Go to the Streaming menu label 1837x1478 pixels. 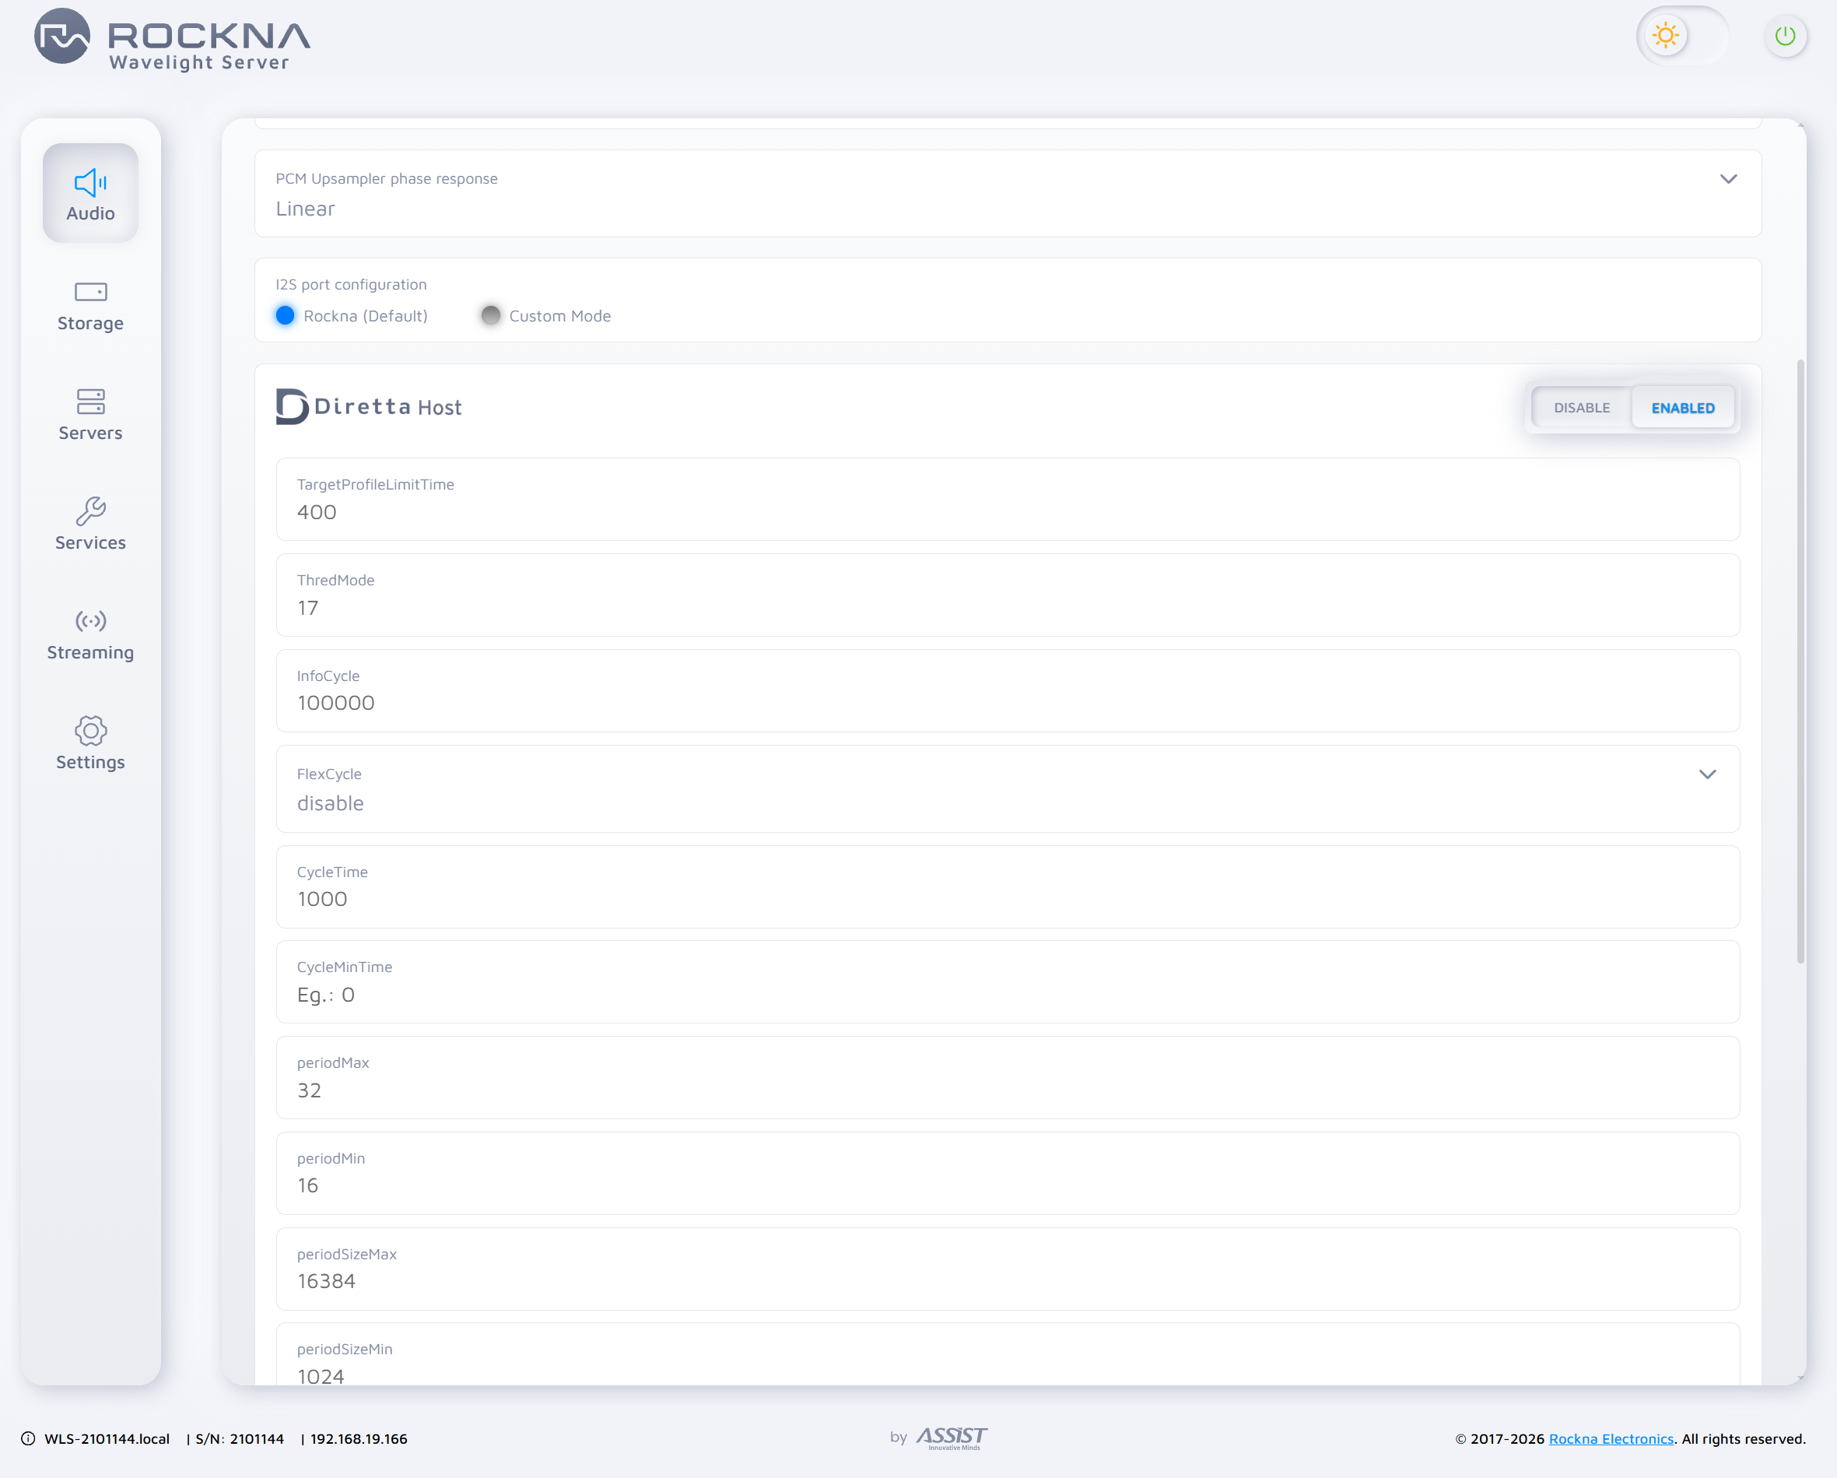[x=90, y=653]
